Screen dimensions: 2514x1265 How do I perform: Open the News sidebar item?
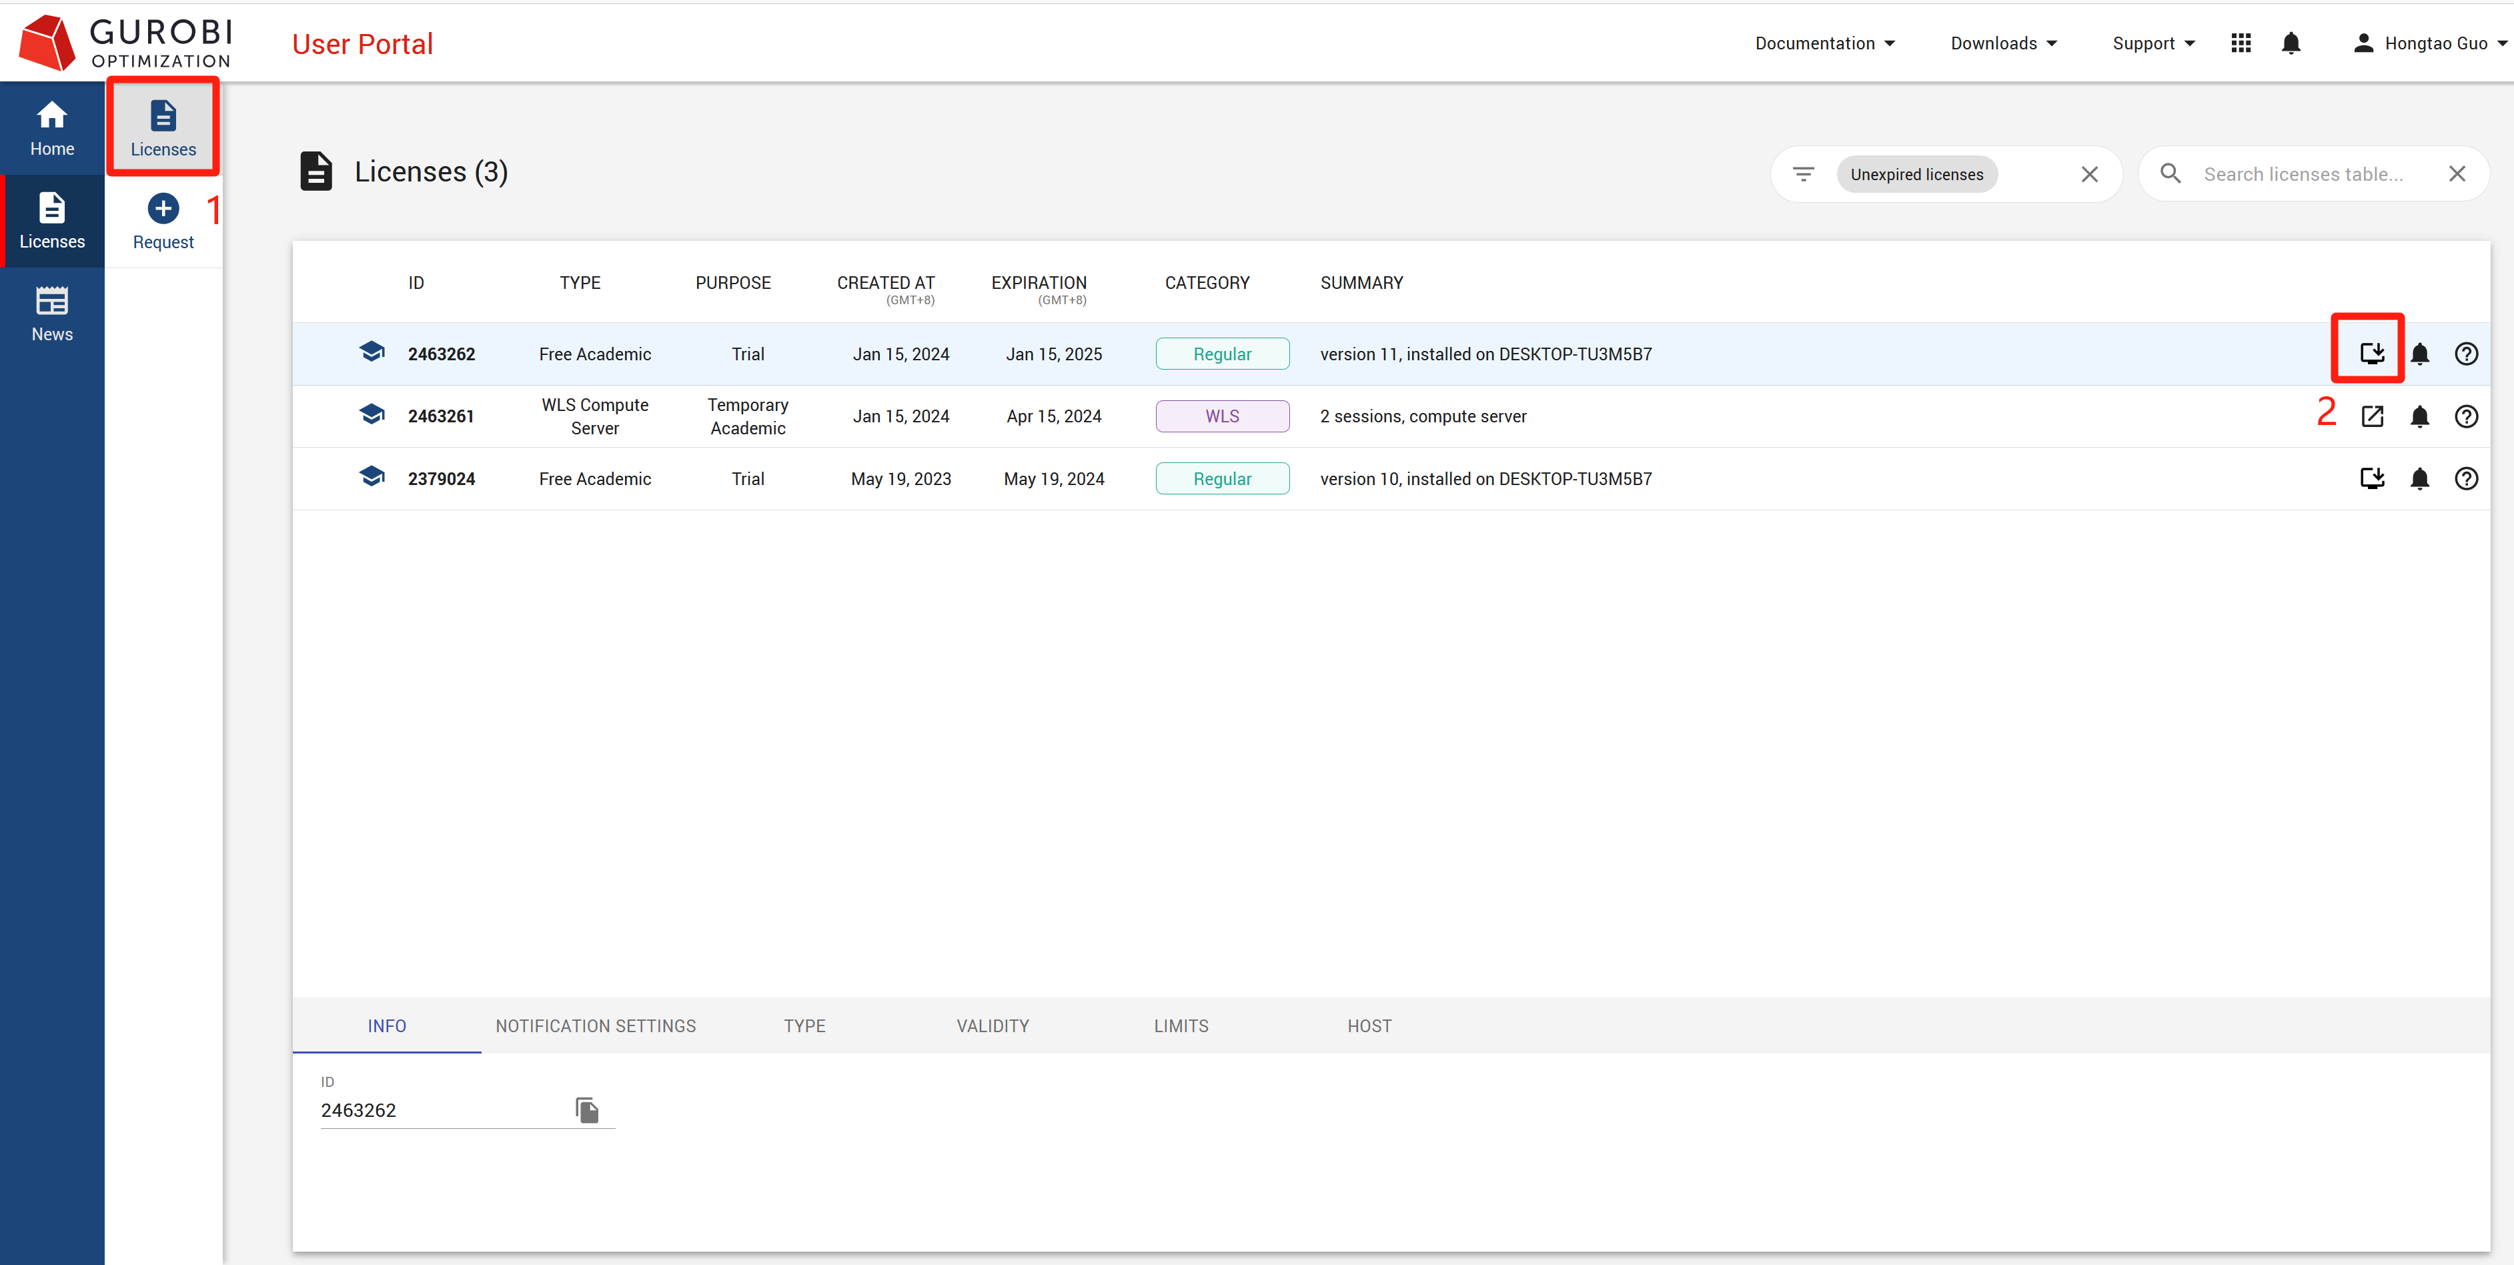pyautogui.click(x=52, y=314)
